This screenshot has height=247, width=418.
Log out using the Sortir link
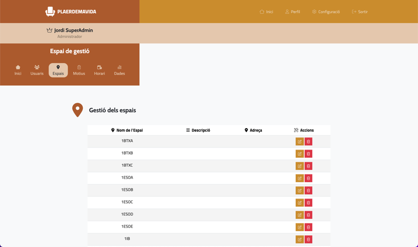[x=360, y=12]
